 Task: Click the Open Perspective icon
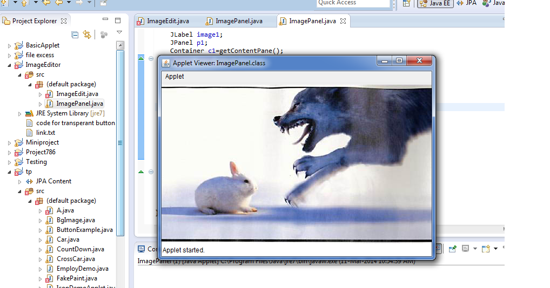tap(406, 3)
